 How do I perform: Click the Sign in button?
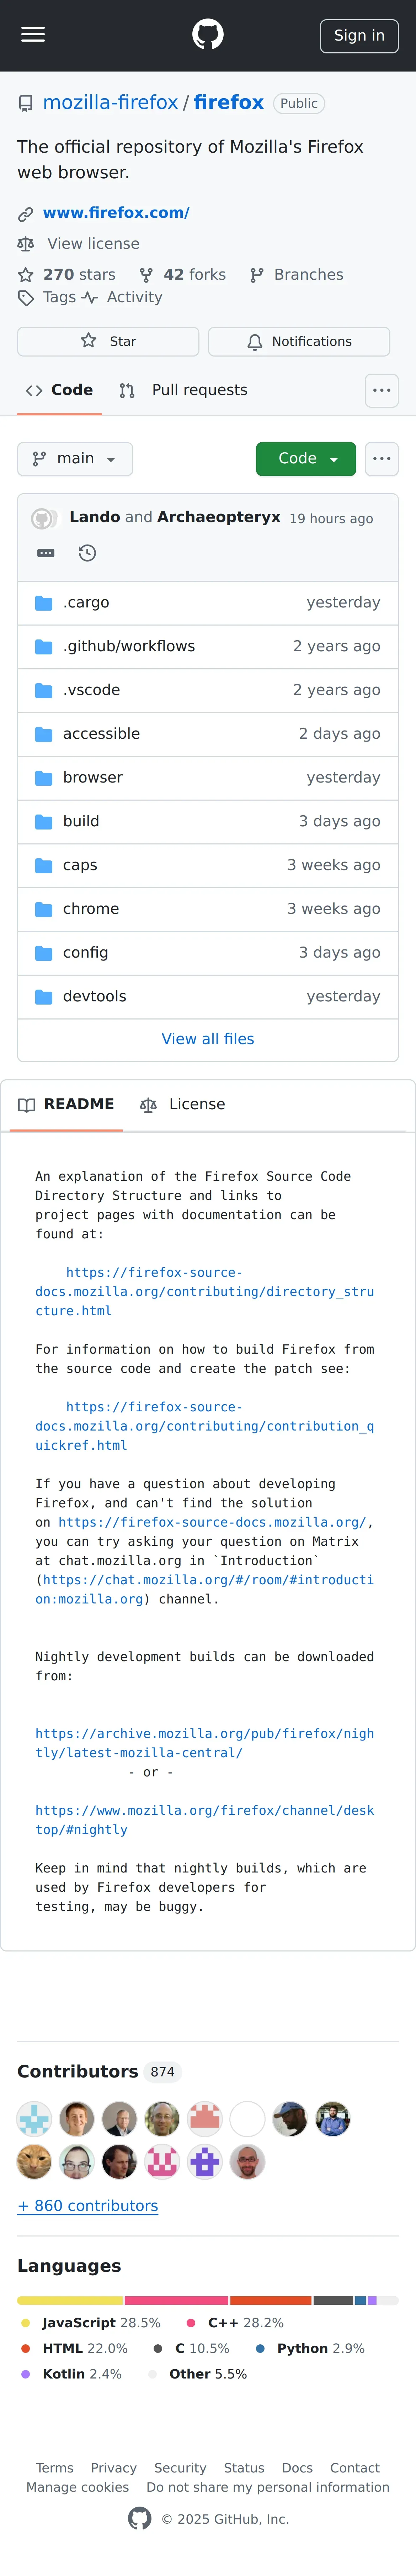pyautogui.click(x=359, y=35)
